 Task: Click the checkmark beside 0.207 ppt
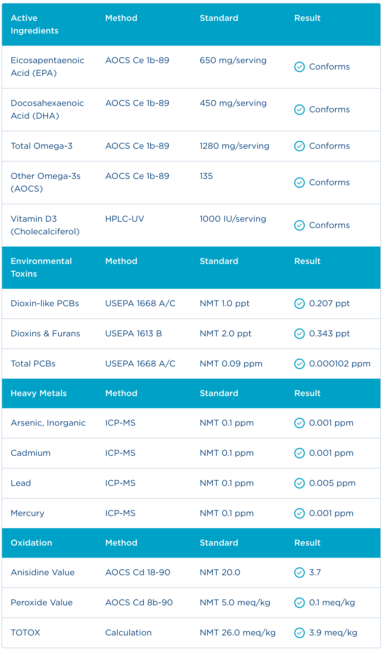299,304
